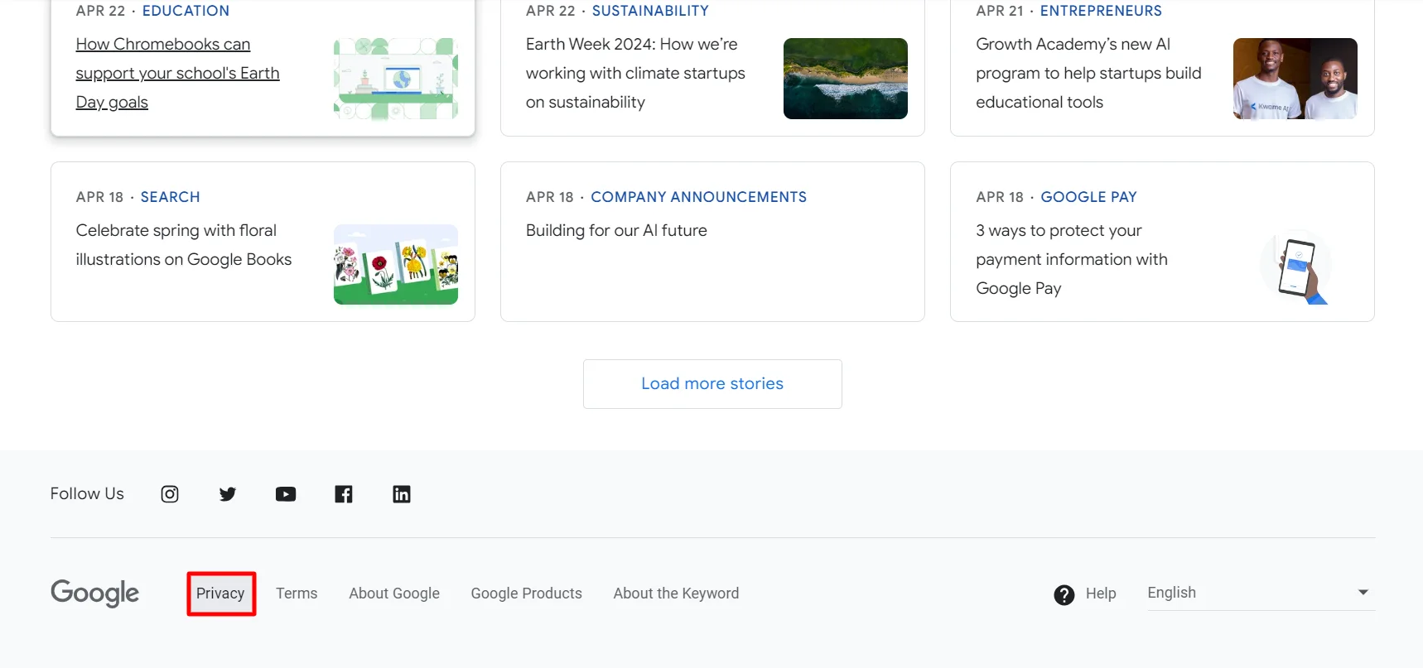Screen dimensions: 1423x668
Task: Open the SUSTAINABILITY category tag
Action: [650, 11]
